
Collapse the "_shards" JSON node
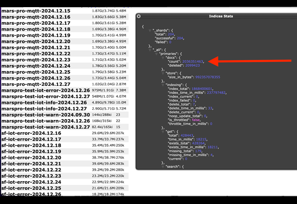tap(149, 31)
